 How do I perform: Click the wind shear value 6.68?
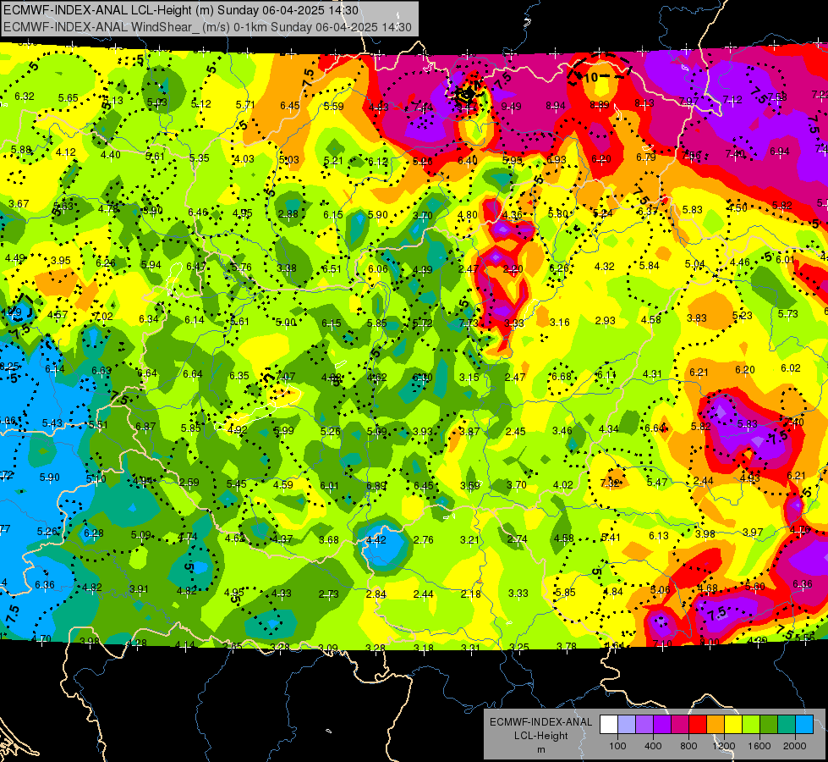tap(562, 377)
